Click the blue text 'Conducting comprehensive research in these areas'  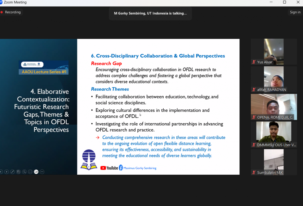[x=164, y=146]
